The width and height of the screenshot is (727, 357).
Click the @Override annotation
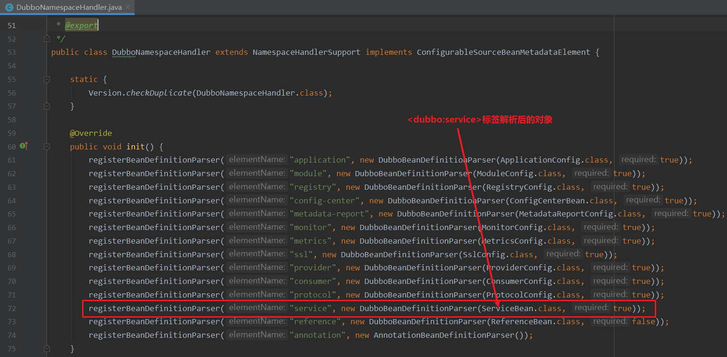pyautogui.click(x=91, y=133)
